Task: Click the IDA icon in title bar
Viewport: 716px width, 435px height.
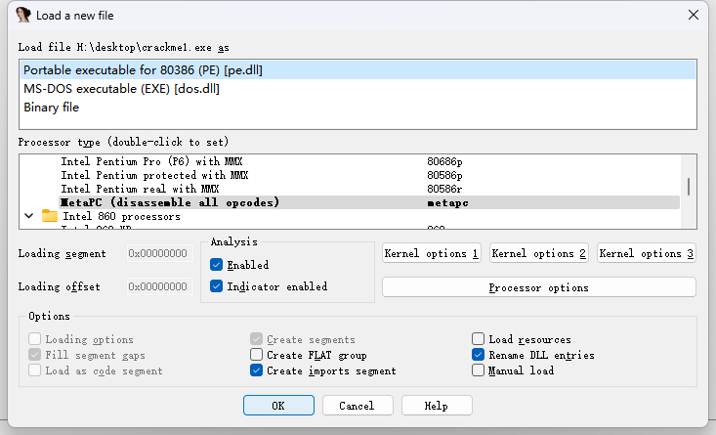Action: click(x=22, y=15)
